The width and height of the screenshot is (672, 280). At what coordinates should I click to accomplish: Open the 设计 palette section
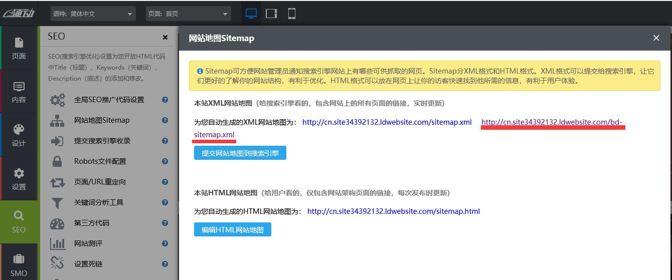(19, 135)
